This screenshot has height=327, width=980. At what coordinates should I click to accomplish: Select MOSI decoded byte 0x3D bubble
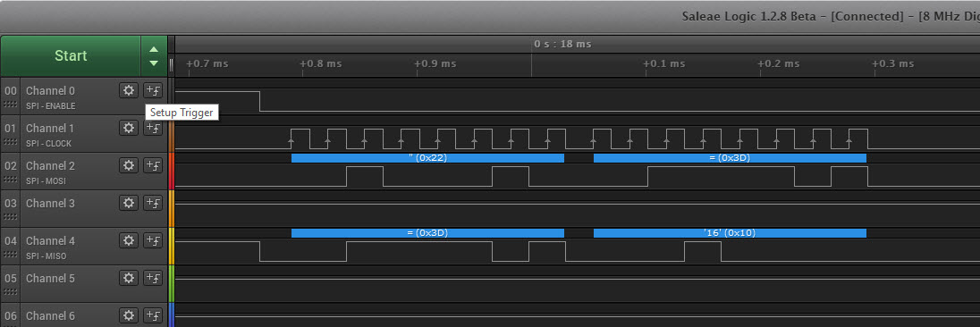point(730,158)
